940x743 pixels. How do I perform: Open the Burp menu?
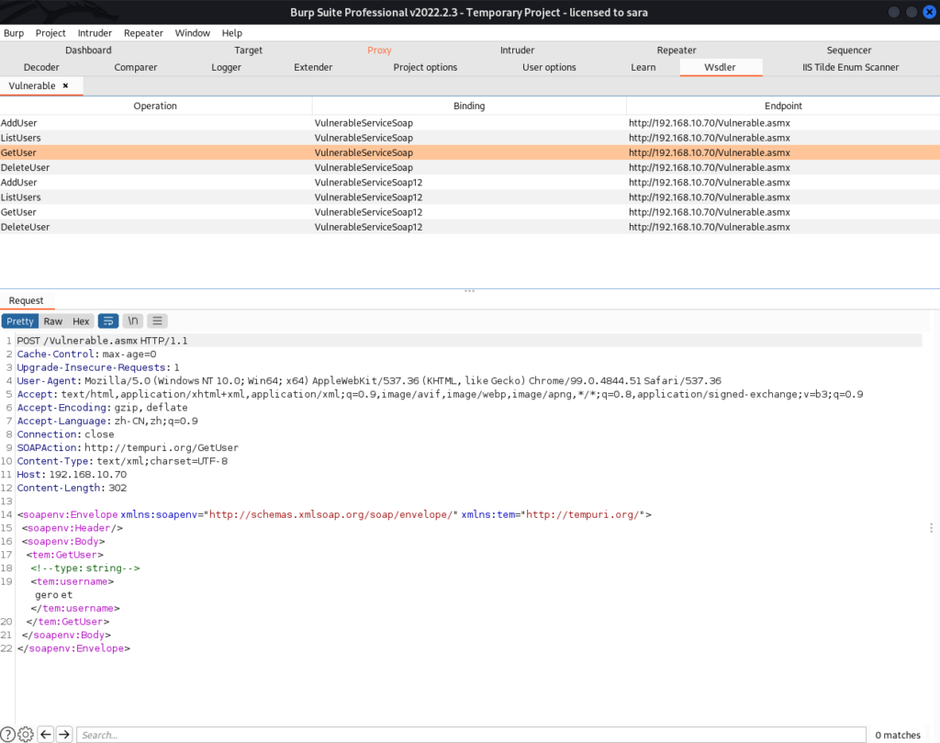pyautogui.click(x=14, y=33)
